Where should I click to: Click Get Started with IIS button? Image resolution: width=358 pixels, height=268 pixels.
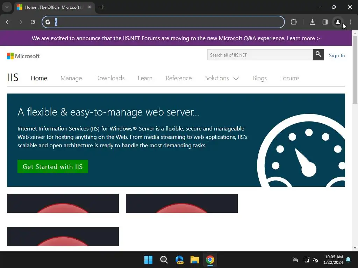[x=53, y=166]
